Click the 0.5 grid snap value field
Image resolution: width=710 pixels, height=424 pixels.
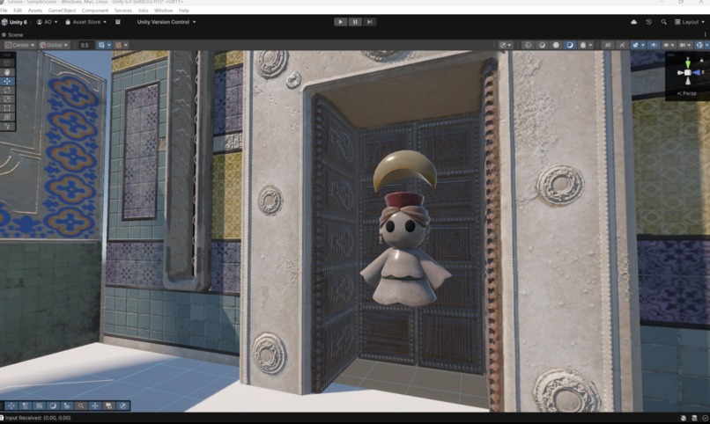pos(85,45)
